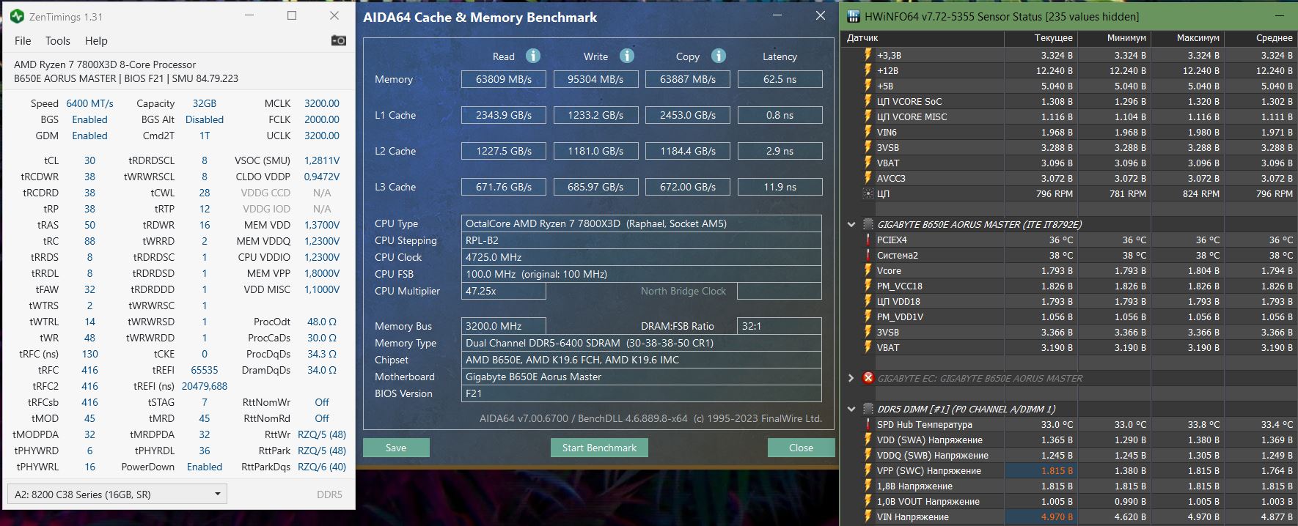Open the Tools menu in ZenTimings
Viewport: 1298px width, 526px height.
58,40
